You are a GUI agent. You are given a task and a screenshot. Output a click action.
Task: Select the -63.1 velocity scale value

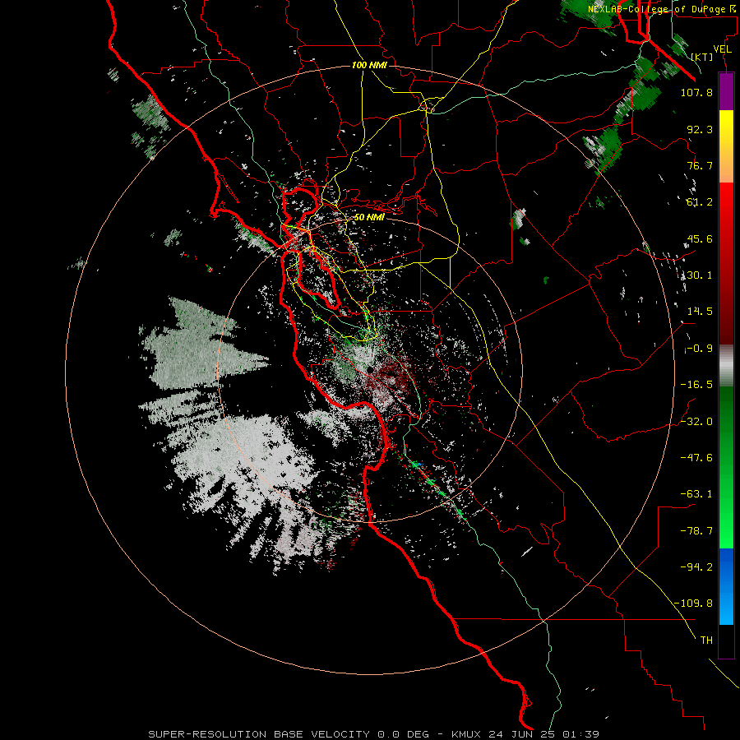(x=696, y=494)
